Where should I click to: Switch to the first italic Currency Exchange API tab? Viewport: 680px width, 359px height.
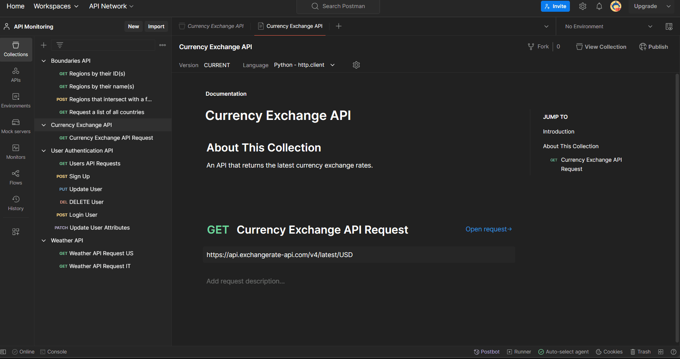click(211, 26)
